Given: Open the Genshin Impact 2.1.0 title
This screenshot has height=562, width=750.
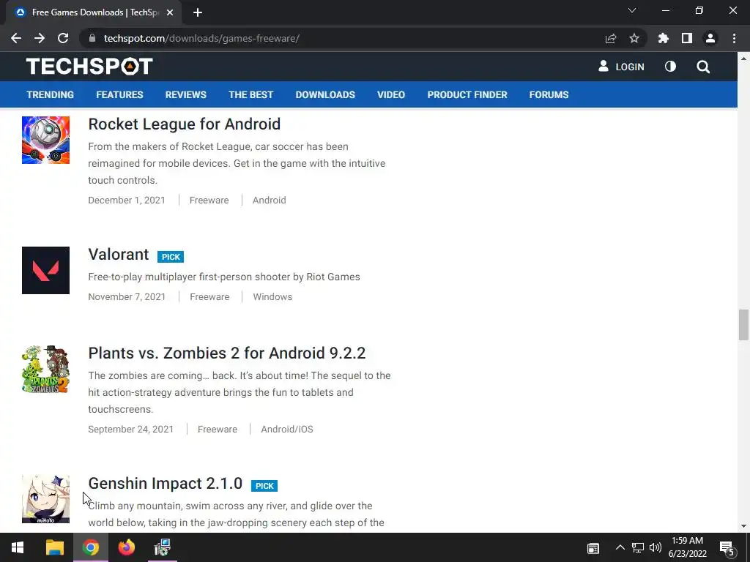Looking at the screenshot, I should pyautogui.click(x=165, y=483).
